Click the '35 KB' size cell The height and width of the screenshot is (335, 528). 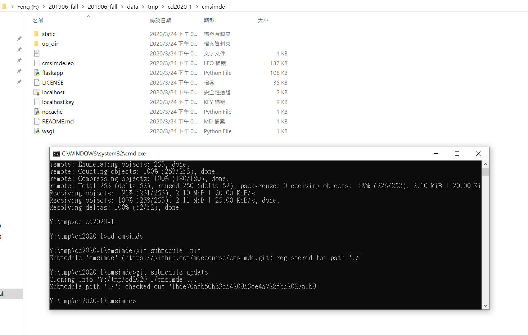click(280, 83)
